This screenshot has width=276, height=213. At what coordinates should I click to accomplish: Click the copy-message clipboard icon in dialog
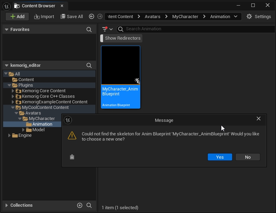[72, 157]
